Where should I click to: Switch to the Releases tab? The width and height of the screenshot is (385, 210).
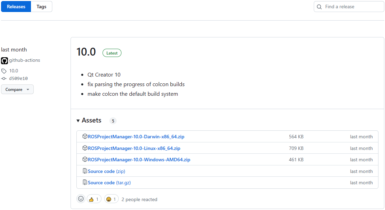(16, 7)
